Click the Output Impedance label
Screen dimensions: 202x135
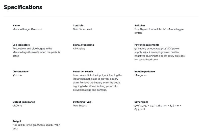coord(24,102)
